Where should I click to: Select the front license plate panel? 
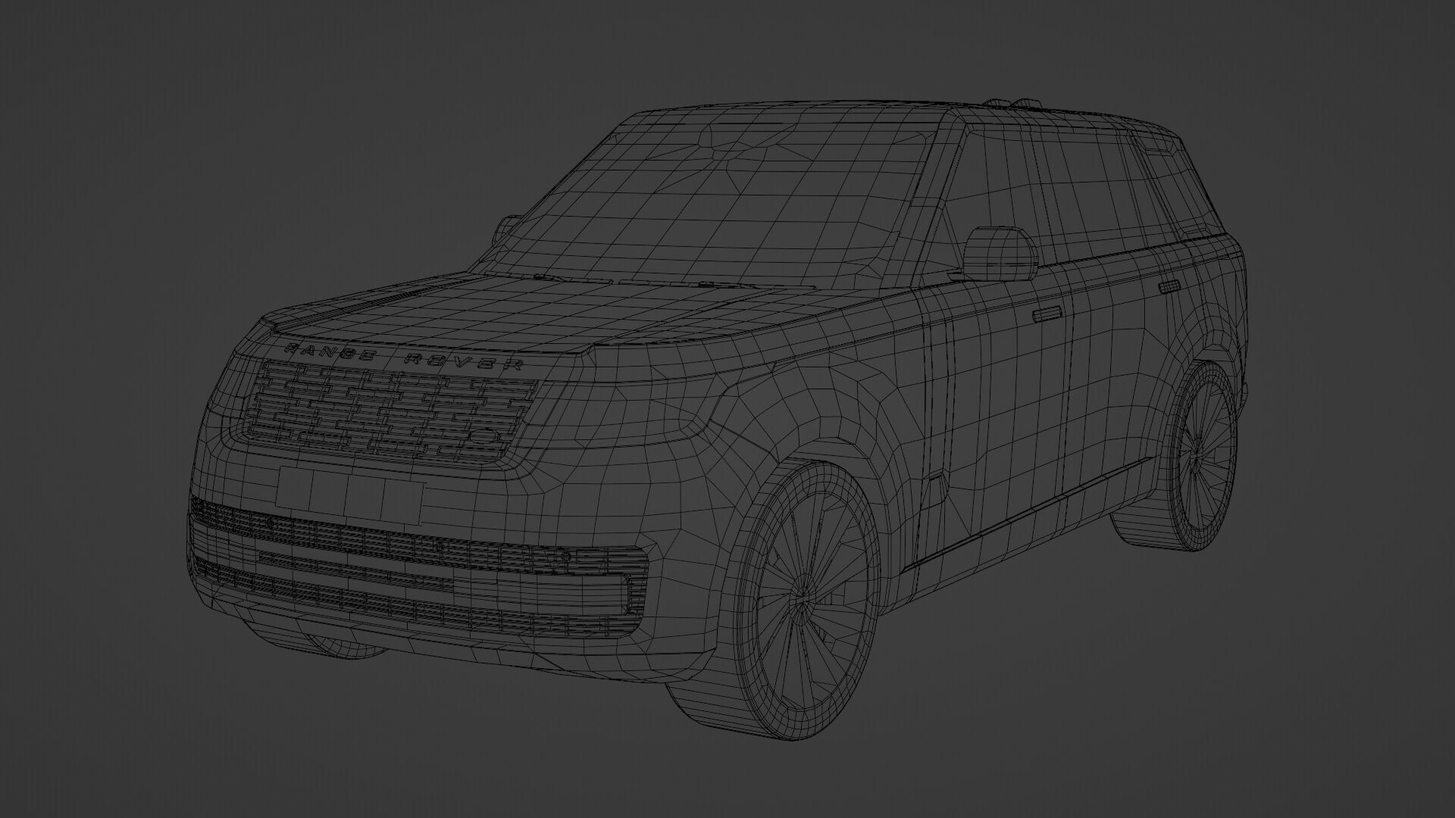click(x=349, y=495)
